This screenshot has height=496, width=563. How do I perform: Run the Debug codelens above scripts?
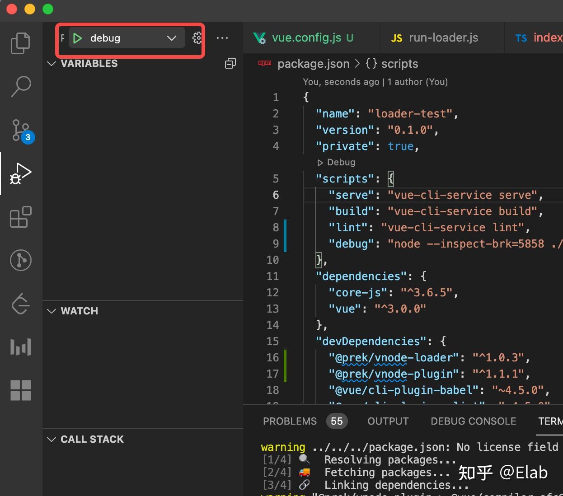point(337,162)
